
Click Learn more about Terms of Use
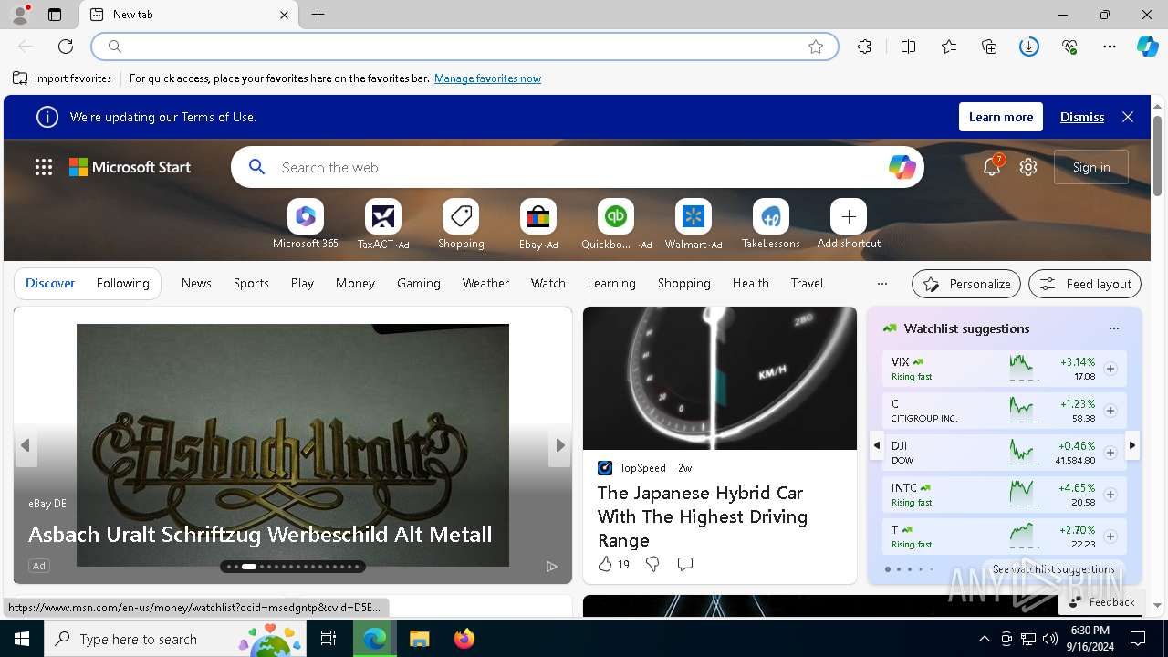coord(1001,117)
